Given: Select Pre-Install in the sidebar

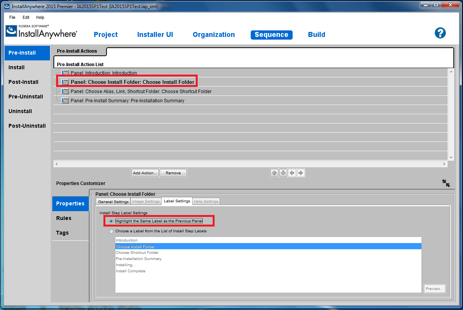Looking at the screenshot, I should pos(27,53).
